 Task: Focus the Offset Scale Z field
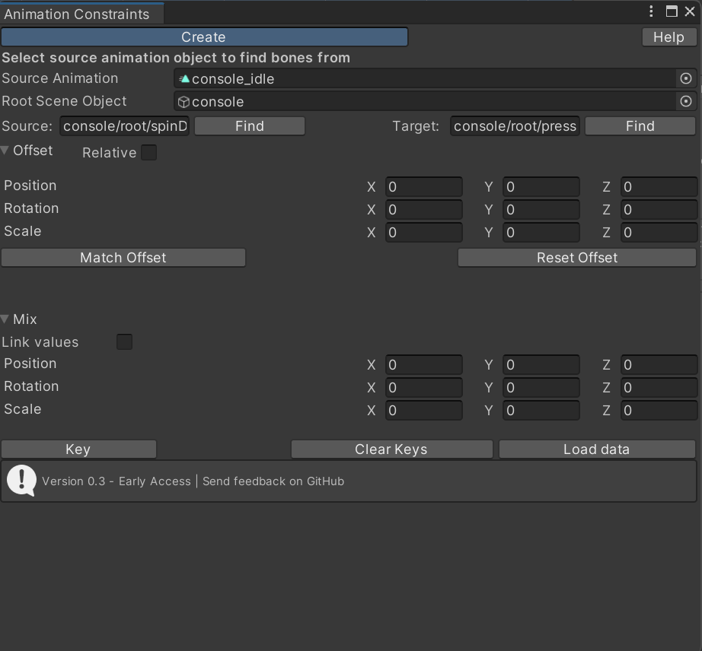coord(659,233)
